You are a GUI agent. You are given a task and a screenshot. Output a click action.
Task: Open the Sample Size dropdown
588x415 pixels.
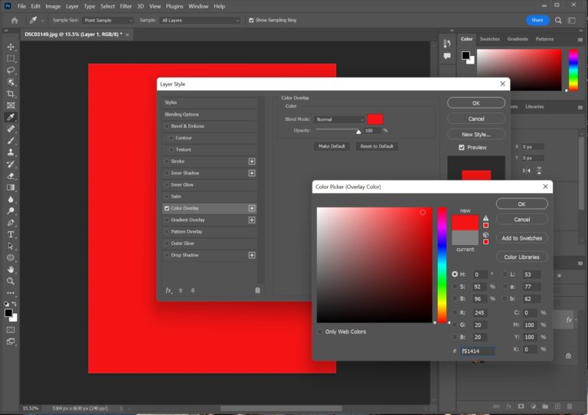point(107,20)
